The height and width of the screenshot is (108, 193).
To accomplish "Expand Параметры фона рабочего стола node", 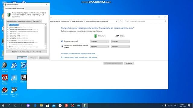I will 8,29.
